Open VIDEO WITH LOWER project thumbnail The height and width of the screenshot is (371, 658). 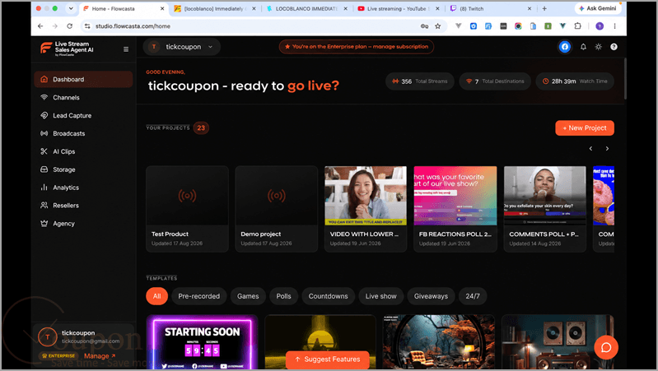click(x=366, y=195)
